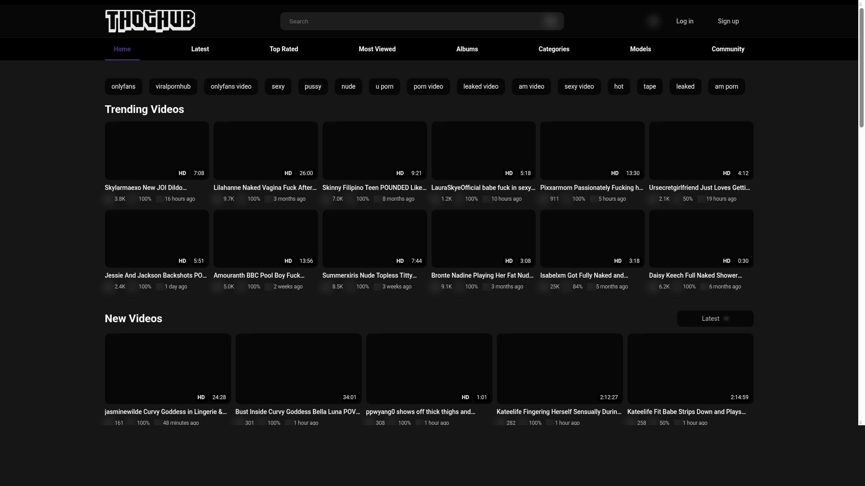Open the Models navigation tab
This screenshot has width=865, height=486.
tap(640, 49)
